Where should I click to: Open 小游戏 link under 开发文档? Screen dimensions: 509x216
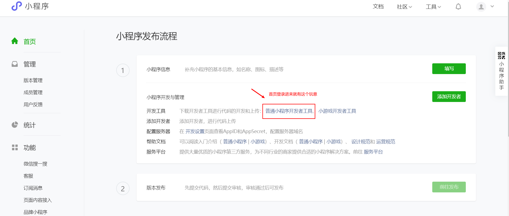(x=334, y=142)
